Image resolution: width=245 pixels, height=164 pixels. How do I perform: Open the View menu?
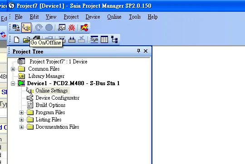click(51, 17)
